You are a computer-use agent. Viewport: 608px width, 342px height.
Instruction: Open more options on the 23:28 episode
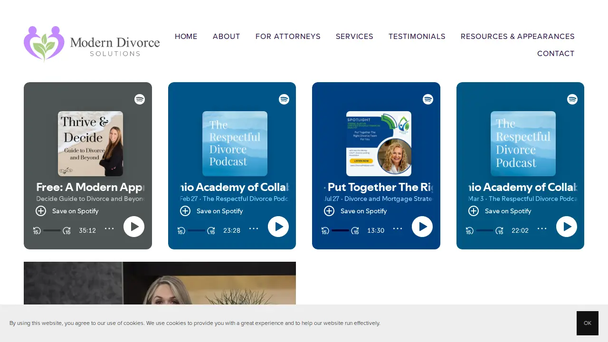click(254, 228)
